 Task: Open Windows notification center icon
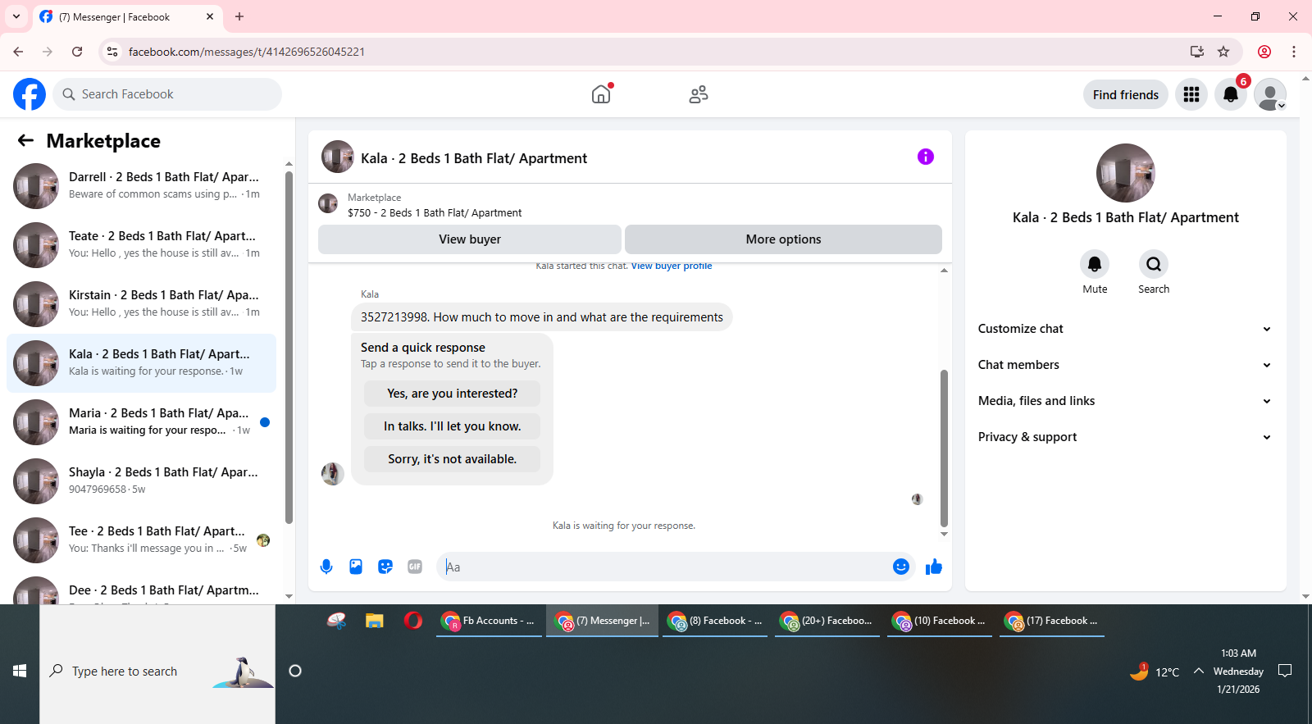(x=1285, y=671)
